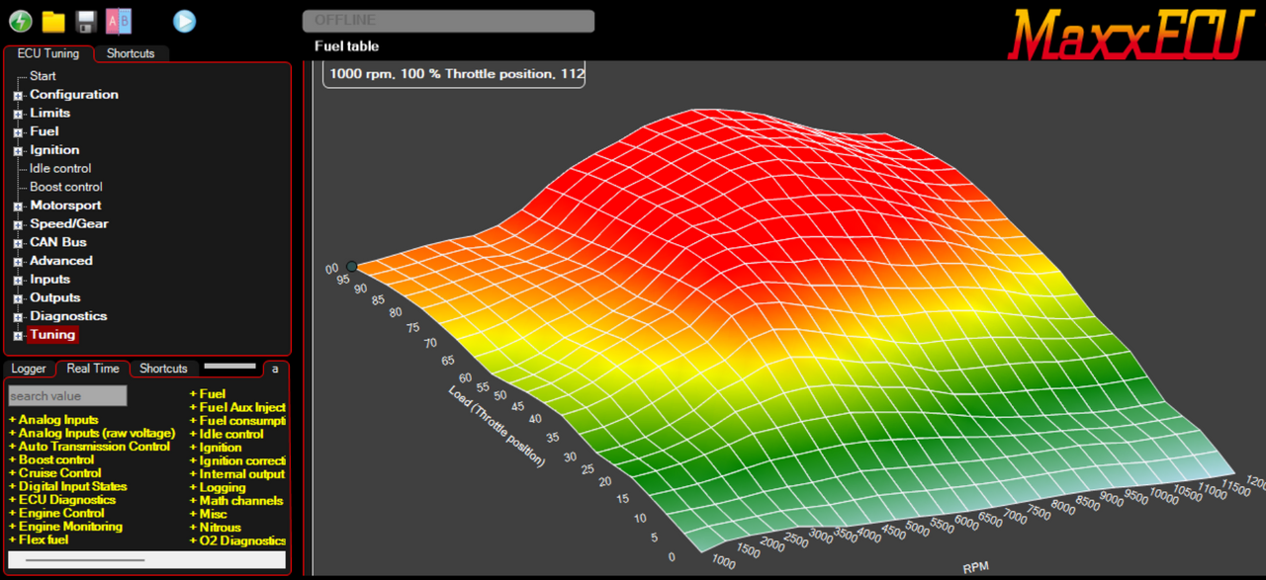1266x580 pixels.
Task: Open Boost control in the ECU tree
Action: tap(65, 187)
